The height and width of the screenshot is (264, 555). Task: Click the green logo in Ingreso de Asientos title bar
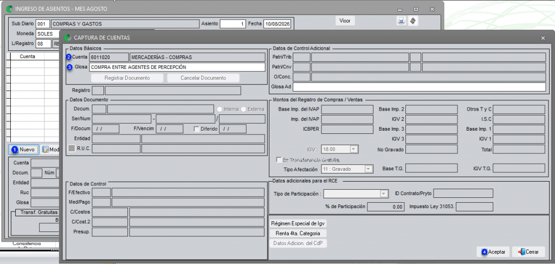pyautogui.click(x=10, y=9)
